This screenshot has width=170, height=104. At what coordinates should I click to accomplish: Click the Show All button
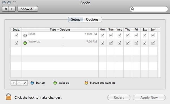point(28,9)
